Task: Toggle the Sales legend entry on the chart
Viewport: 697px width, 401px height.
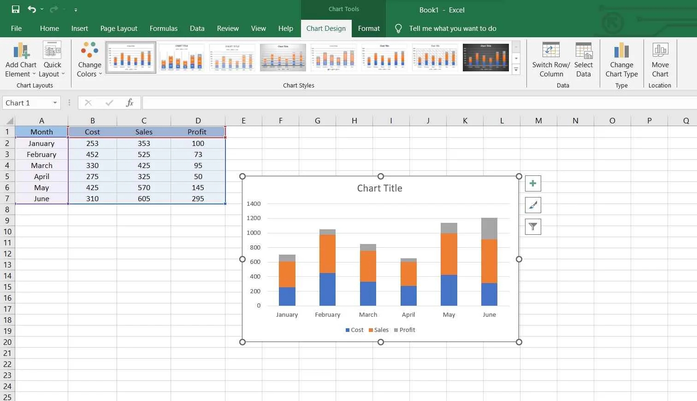Action: coord(378,330)
